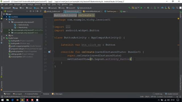Open the Android Profiler tool window
182x102 pixels.
(32, 94)
